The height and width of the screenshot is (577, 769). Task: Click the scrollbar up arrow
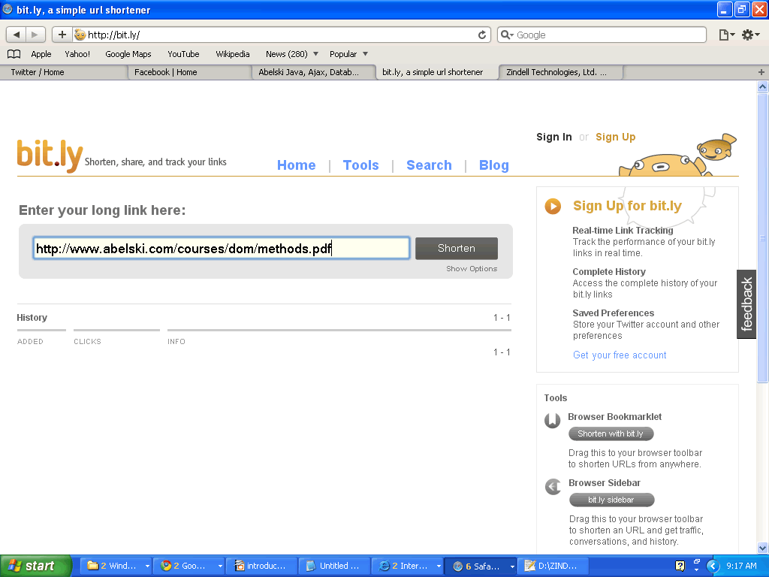point(762,87)
